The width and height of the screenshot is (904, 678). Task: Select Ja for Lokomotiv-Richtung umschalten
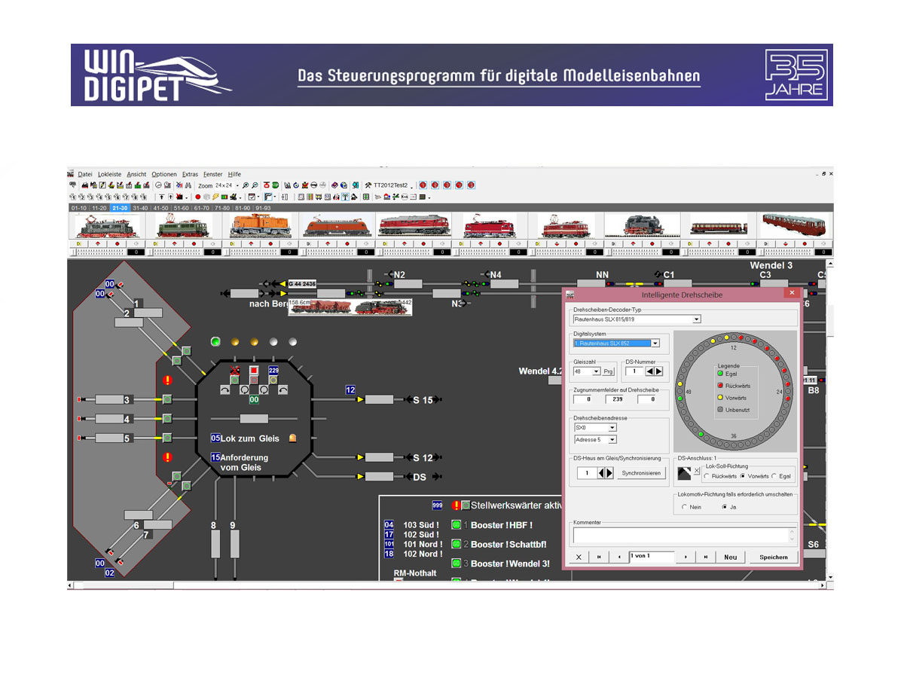point(724,507)
